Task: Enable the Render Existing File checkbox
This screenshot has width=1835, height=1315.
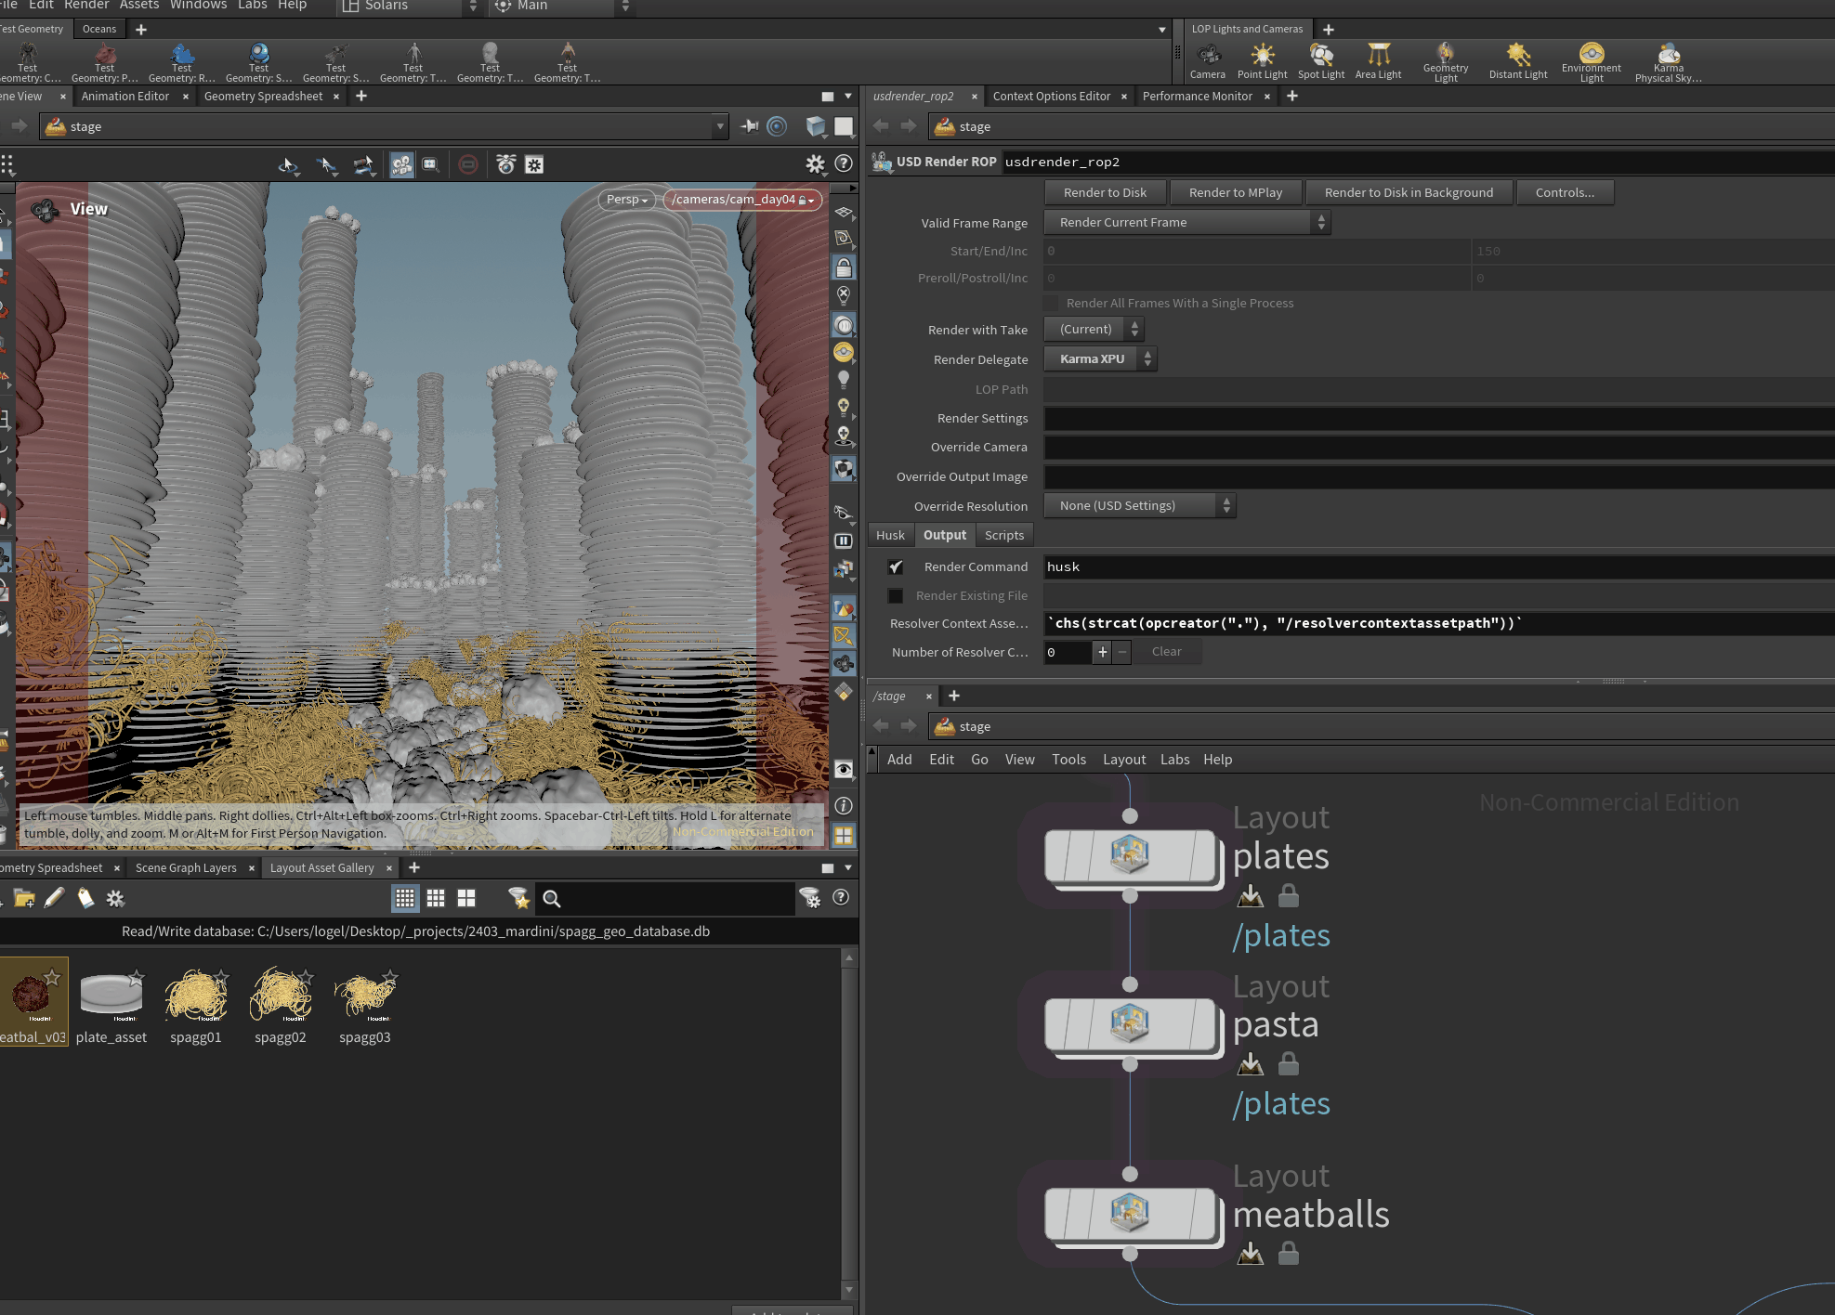Action: coord(896,595)
